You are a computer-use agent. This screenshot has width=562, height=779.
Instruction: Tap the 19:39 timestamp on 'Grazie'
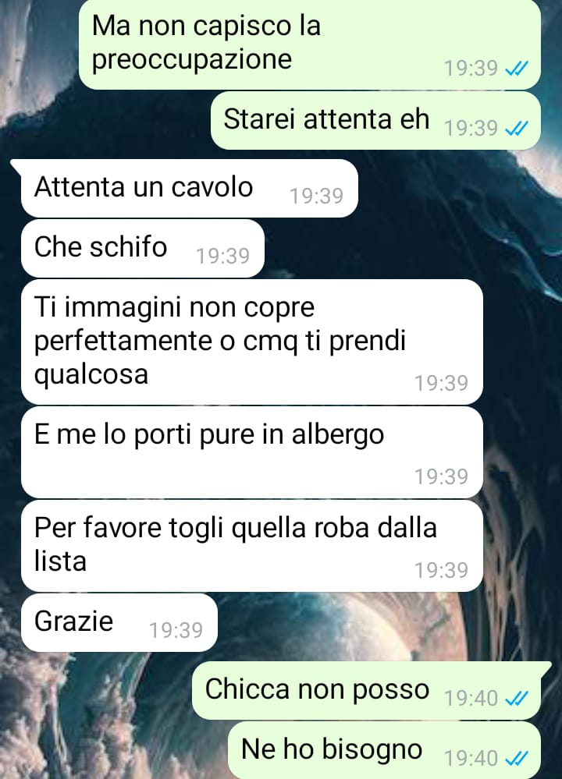click(x=176, y=631)
